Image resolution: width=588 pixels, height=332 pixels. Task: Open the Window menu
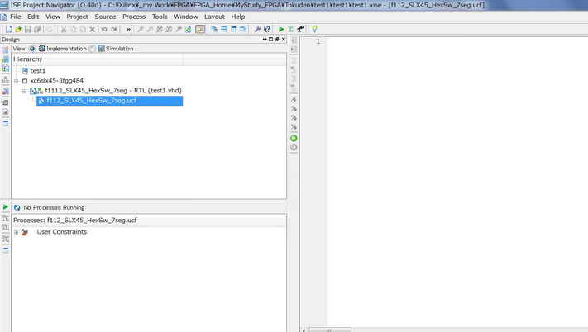[186, 17]
